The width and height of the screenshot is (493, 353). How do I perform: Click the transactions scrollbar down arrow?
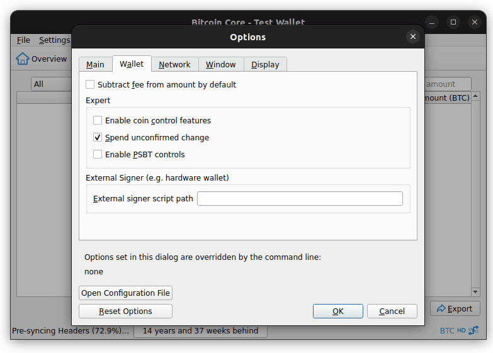pos(475,292)
